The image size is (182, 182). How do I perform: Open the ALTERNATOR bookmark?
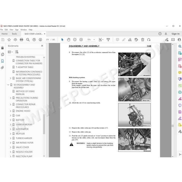[x=22, y=129]
